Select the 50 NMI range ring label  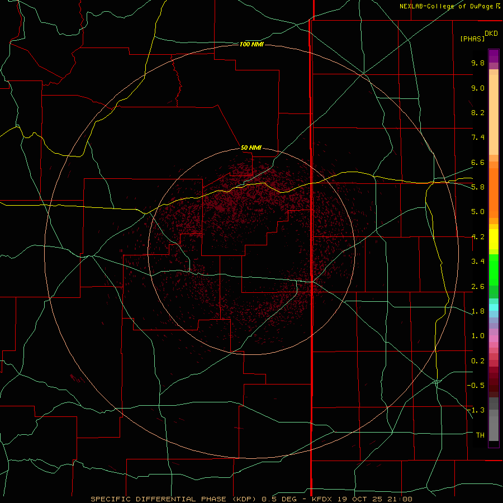tap(251, 148)
